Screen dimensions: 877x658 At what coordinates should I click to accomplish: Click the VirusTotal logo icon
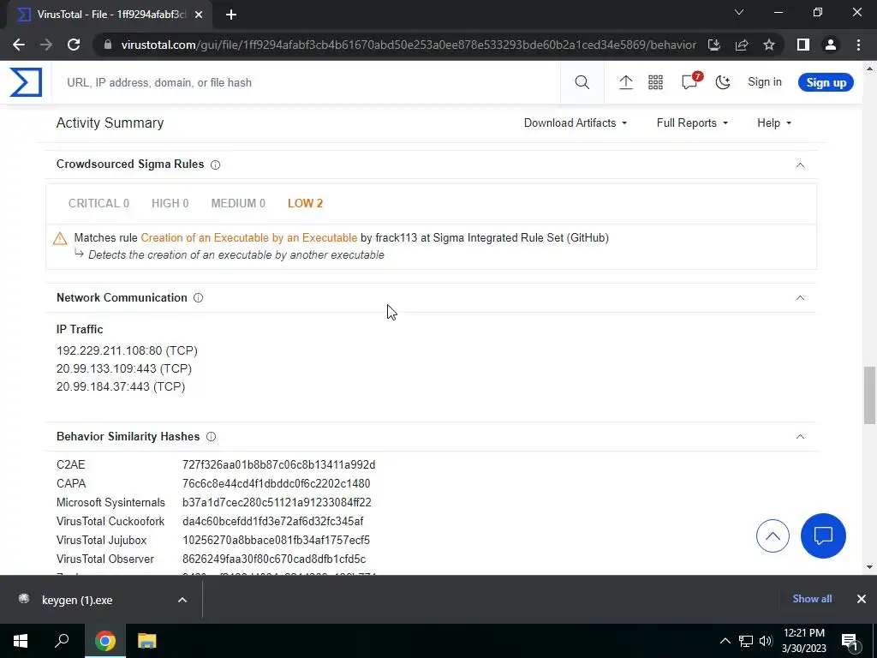click(x=26, y=82)
